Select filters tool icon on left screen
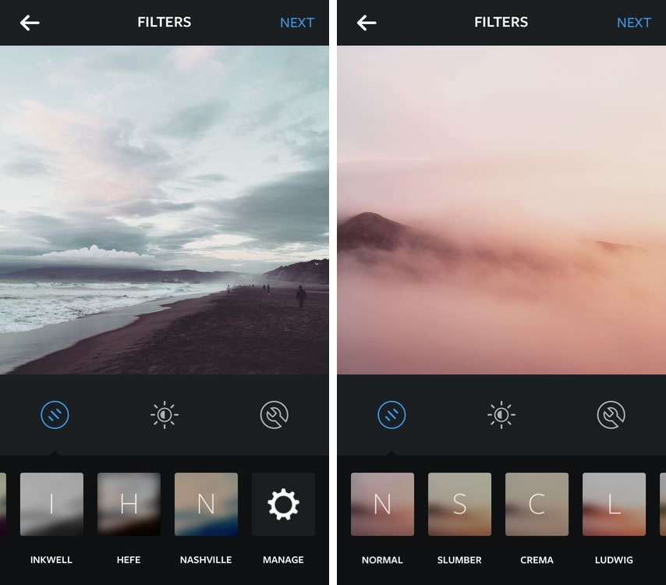The image size is (666, 585). (55, 415)
